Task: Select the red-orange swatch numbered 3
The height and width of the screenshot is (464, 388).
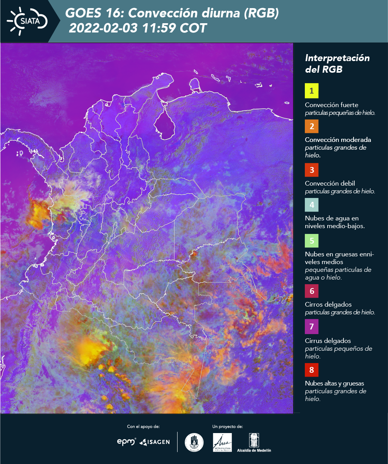Action: pos(312,170)
